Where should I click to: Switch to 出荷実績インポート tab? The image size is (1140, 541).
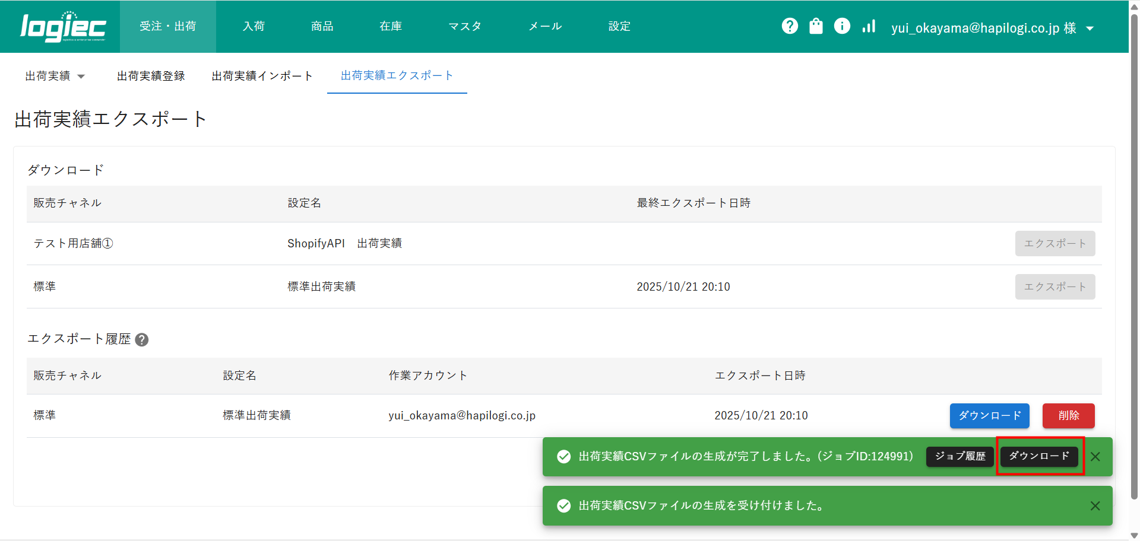(262, 76)
